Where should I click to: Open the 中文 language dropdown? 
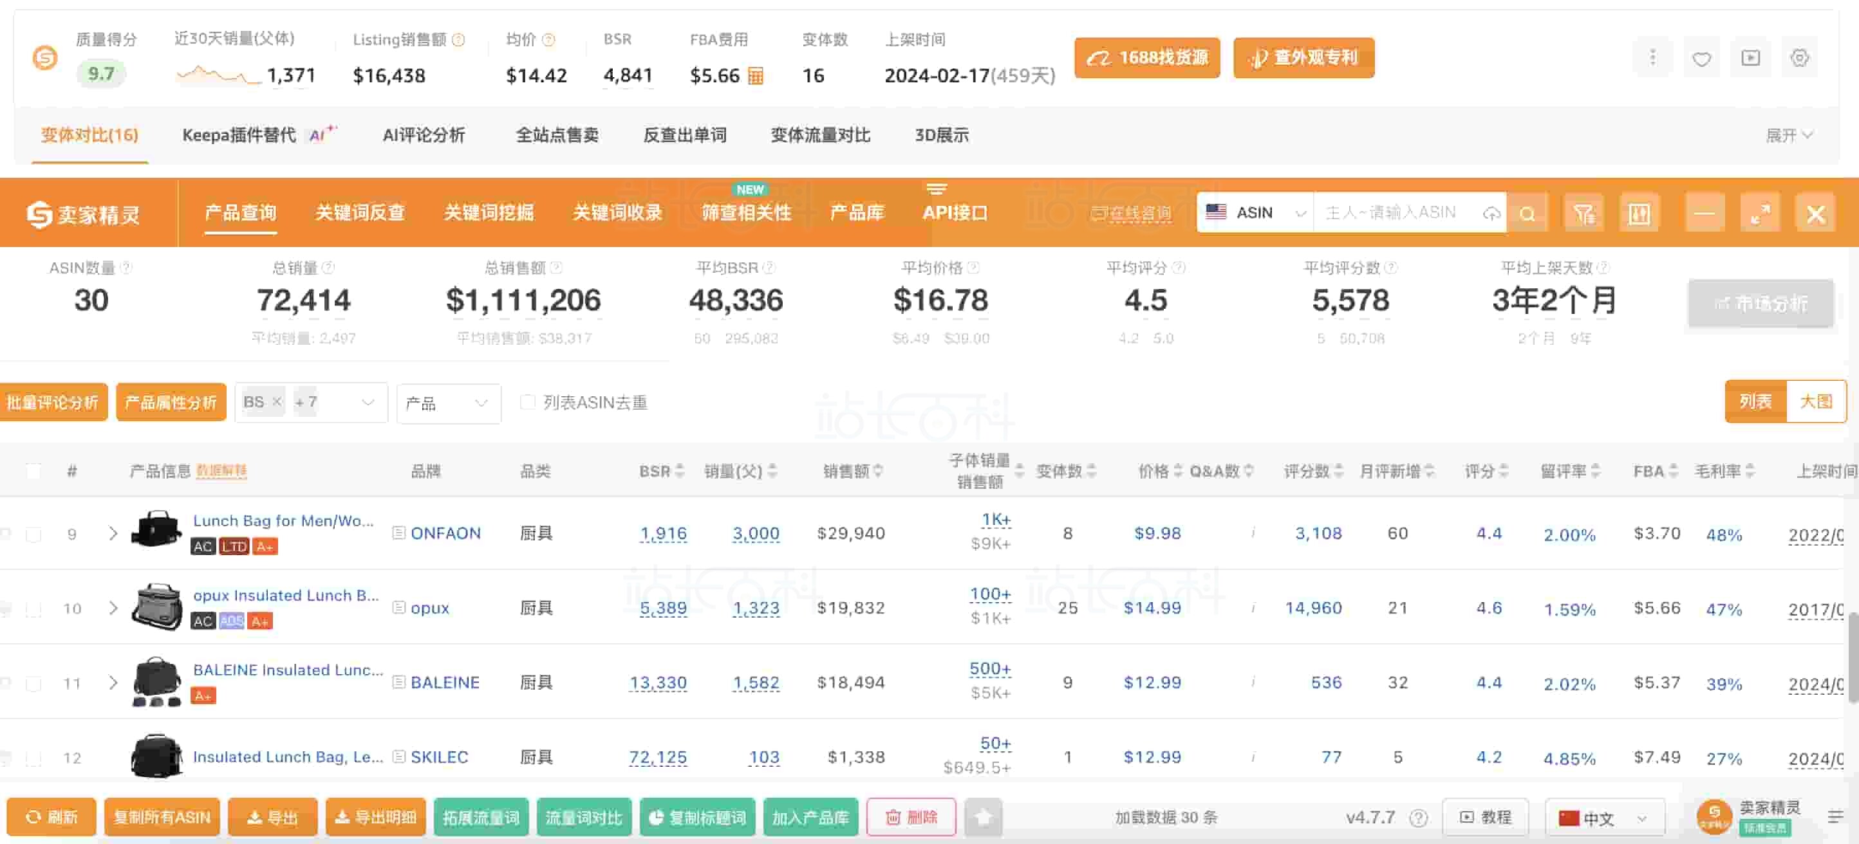[x=1604, y=818]
